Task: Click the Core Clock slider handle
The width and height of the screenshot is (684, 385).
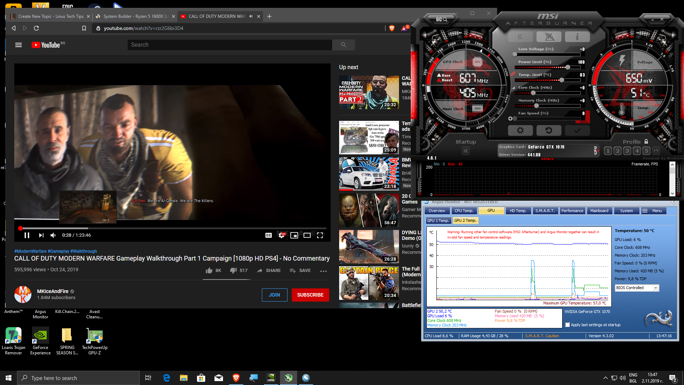Action: pyautogui.click(x=533, y=93)
